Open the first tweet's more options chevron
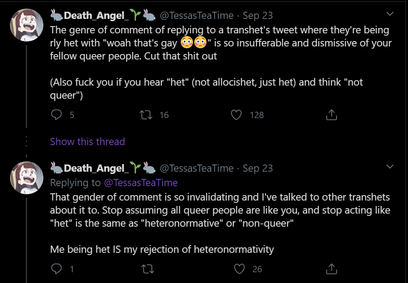 click(x=389, y=14)
